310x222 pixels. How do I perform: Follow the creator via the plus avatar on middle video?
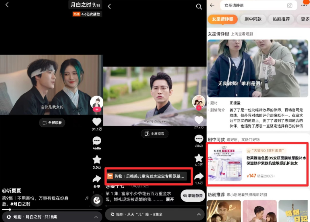pos(199,108)
